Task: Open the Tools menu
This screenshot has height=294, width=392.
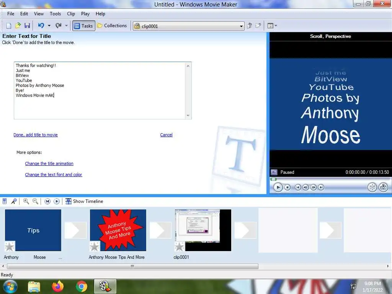Action: click(55, 14)
